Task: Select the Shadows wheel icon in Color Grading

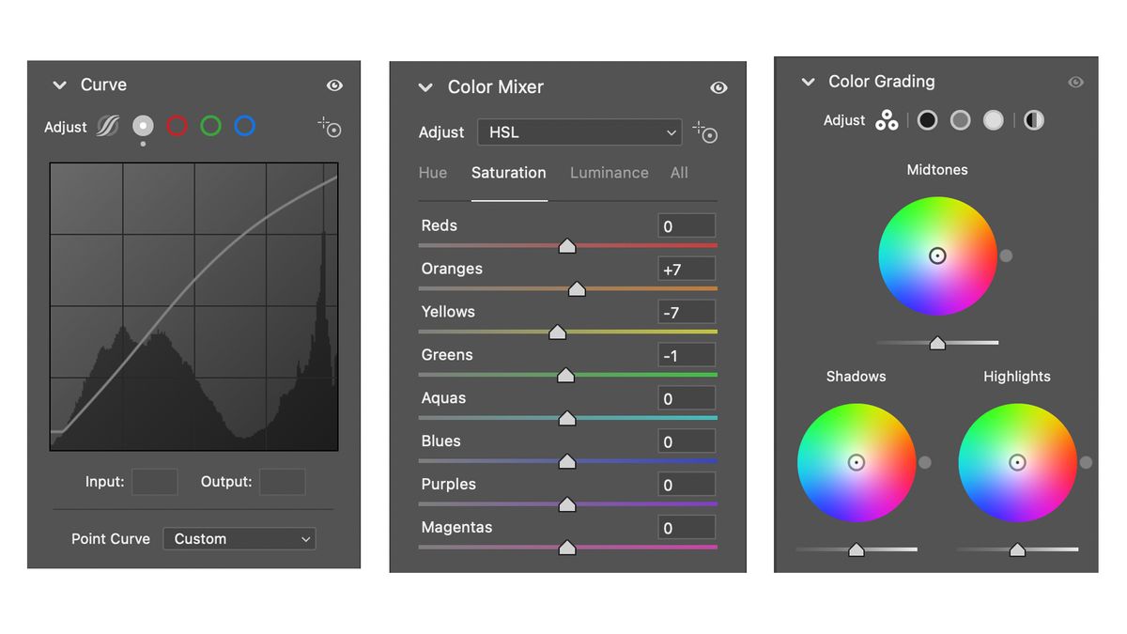Action: pos(927,120)
